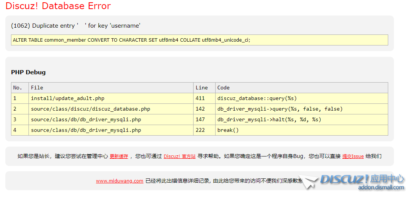Click the 提交Issue link
The height and width of the screenshot is (197, 411).
point(353,156)
